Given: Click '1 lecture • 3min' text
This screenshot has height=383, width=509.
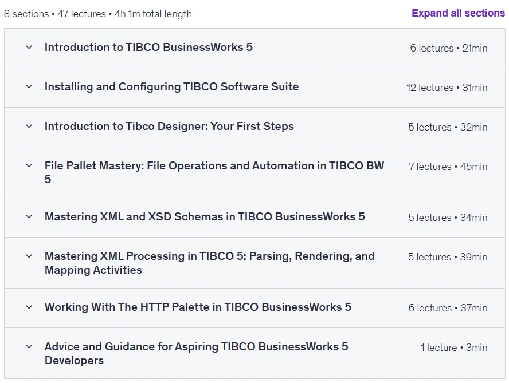Looking at the screenshot, I should (454, 348).
